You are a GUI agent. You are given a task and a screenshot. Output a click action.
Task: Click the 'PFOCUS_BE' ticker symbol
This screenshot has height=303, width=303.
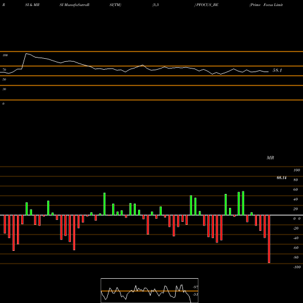pos(207,5)
